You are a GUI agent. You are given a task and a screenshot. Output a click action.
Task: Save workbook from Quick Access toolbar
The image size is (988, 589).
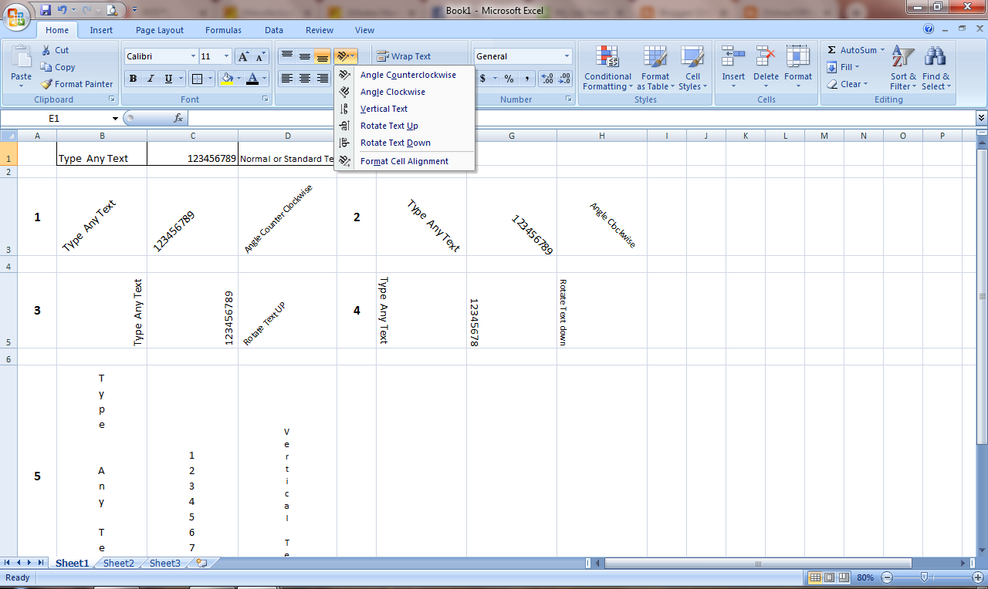46,10
